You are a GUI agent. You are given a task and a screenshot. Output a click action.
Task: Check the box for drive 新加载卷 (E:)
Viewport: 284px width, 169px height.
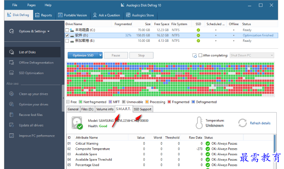(67, 41)
